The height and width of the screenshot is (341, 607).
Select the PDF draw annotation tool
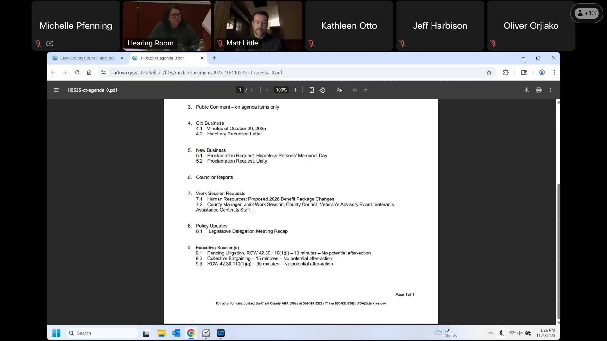pos(340,90)
